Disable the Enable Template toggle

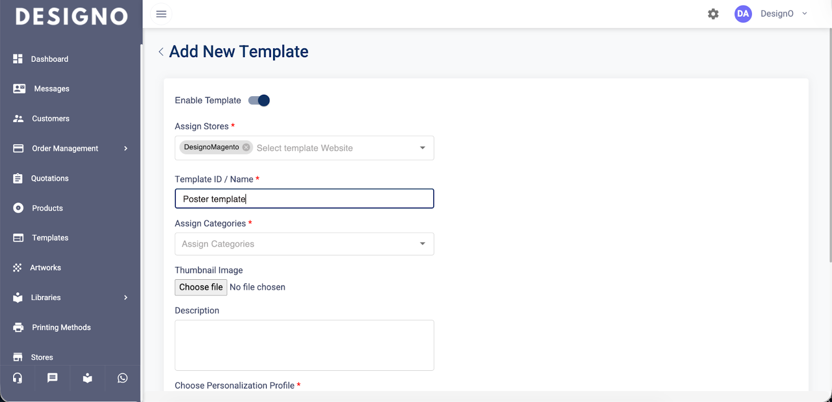click(x=259, y=100)
